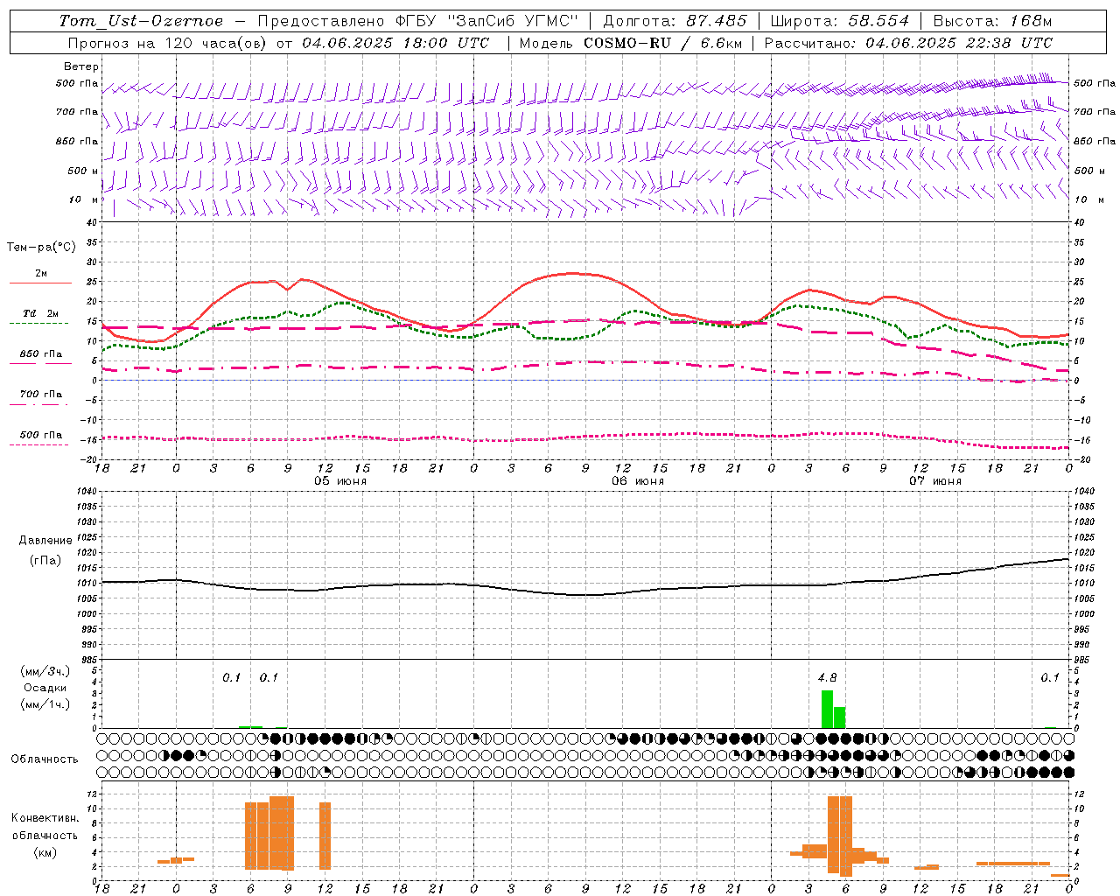Click the red 2м line sample in legend
1120x896 pixels.
point(41,283)
